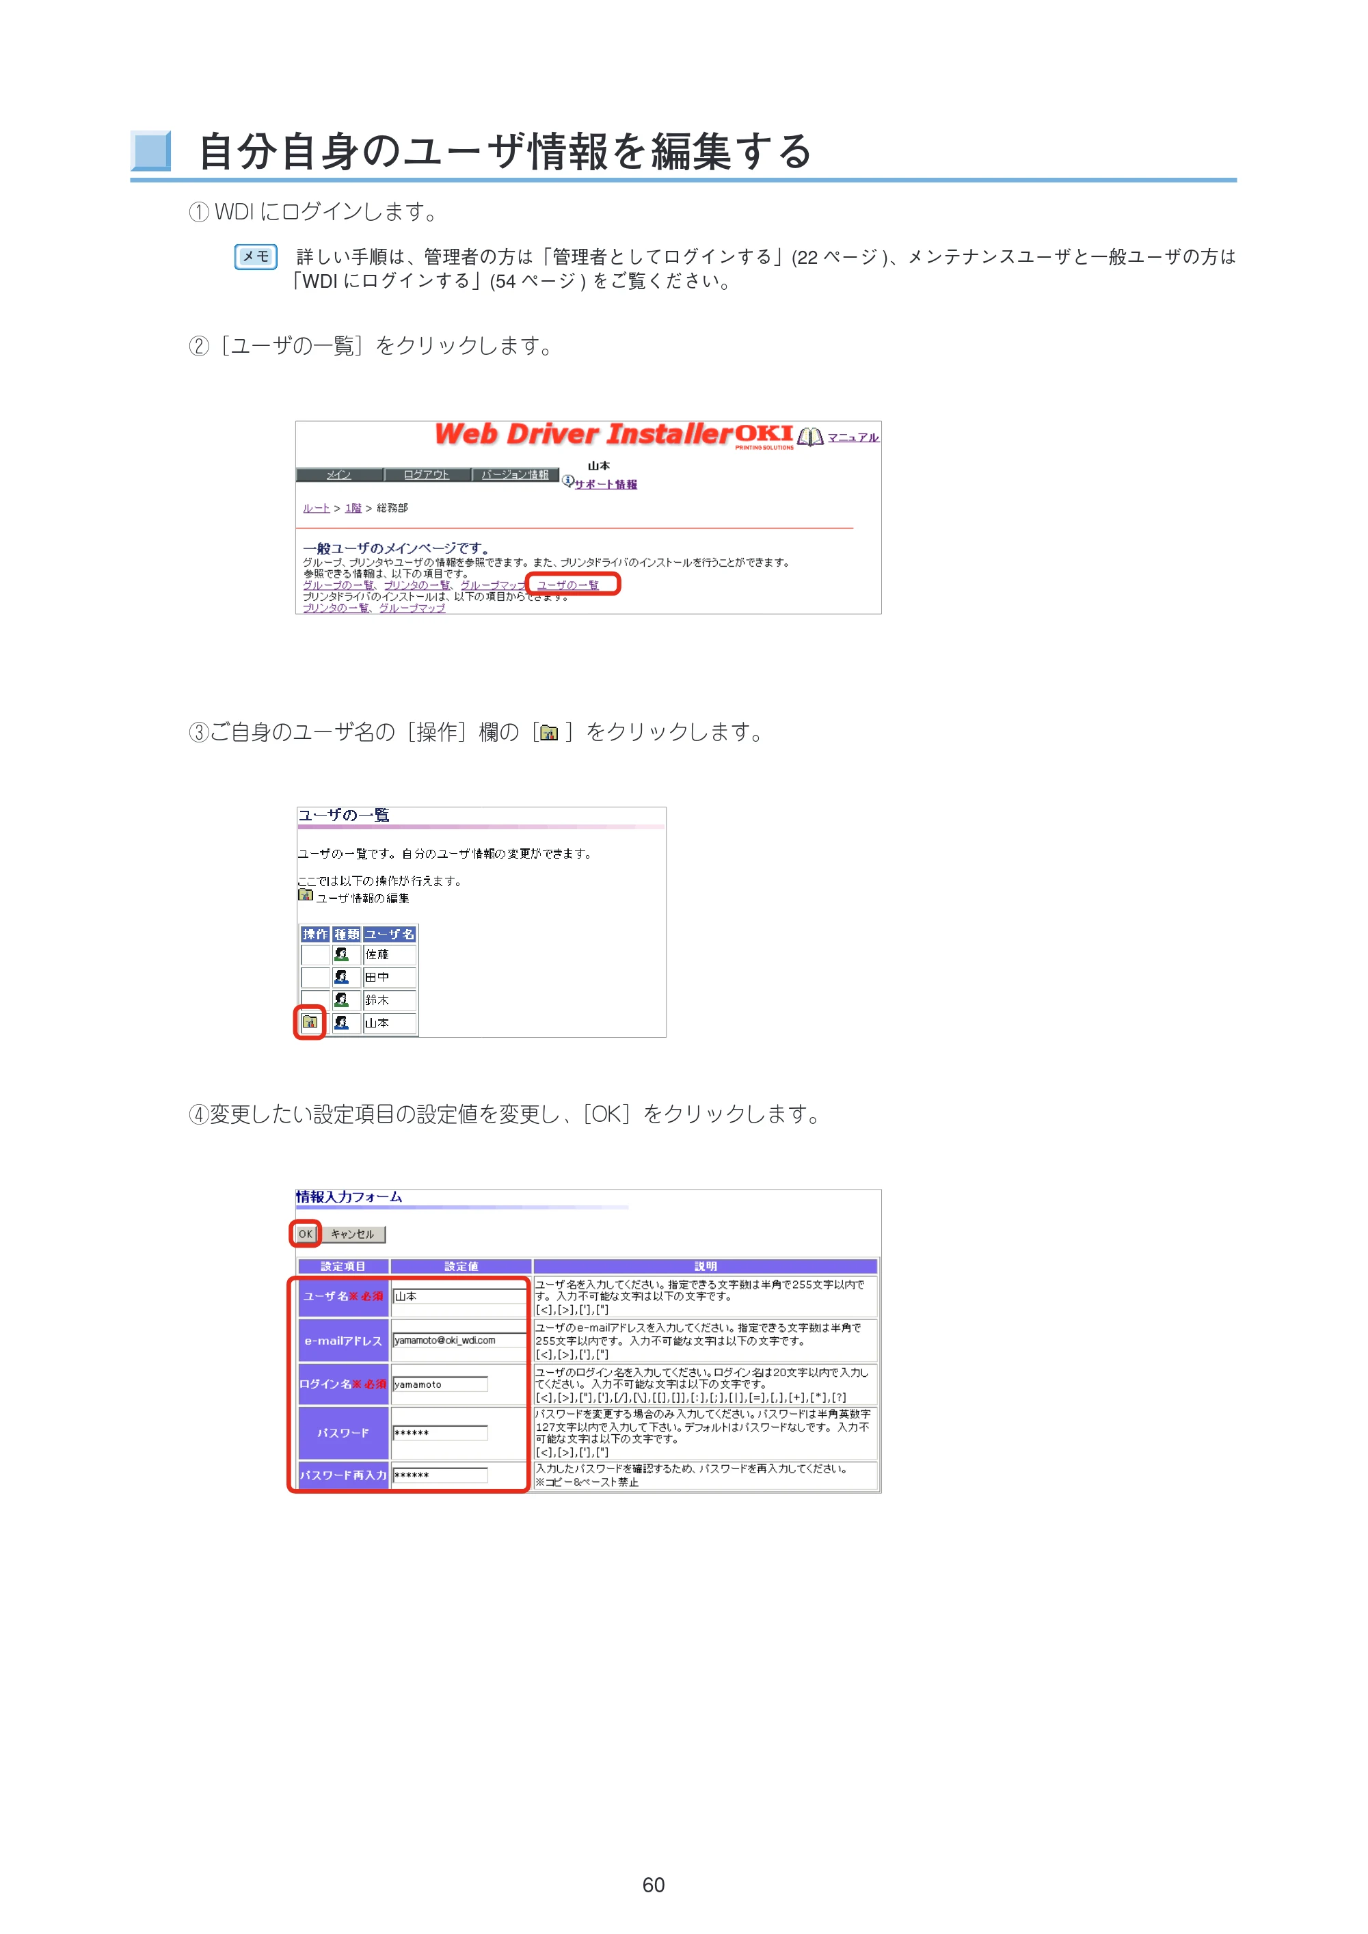Click the 設定項目 column header
The height and width of the screenshot is (1934, 1368).
tap(343, 1266)
